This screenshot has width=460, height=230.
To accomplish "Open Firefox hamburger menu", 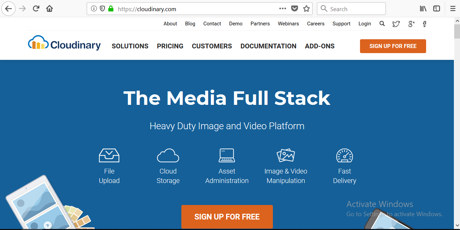I will click(x=453, y=9).
